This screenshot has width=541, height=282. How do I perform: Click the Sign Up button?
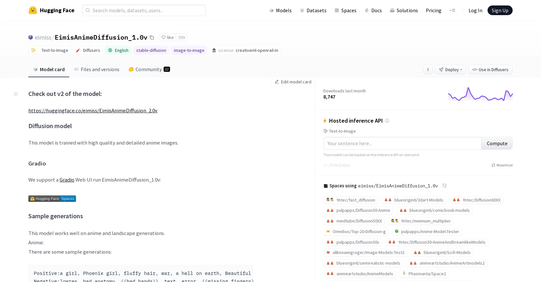coord(500,10)
